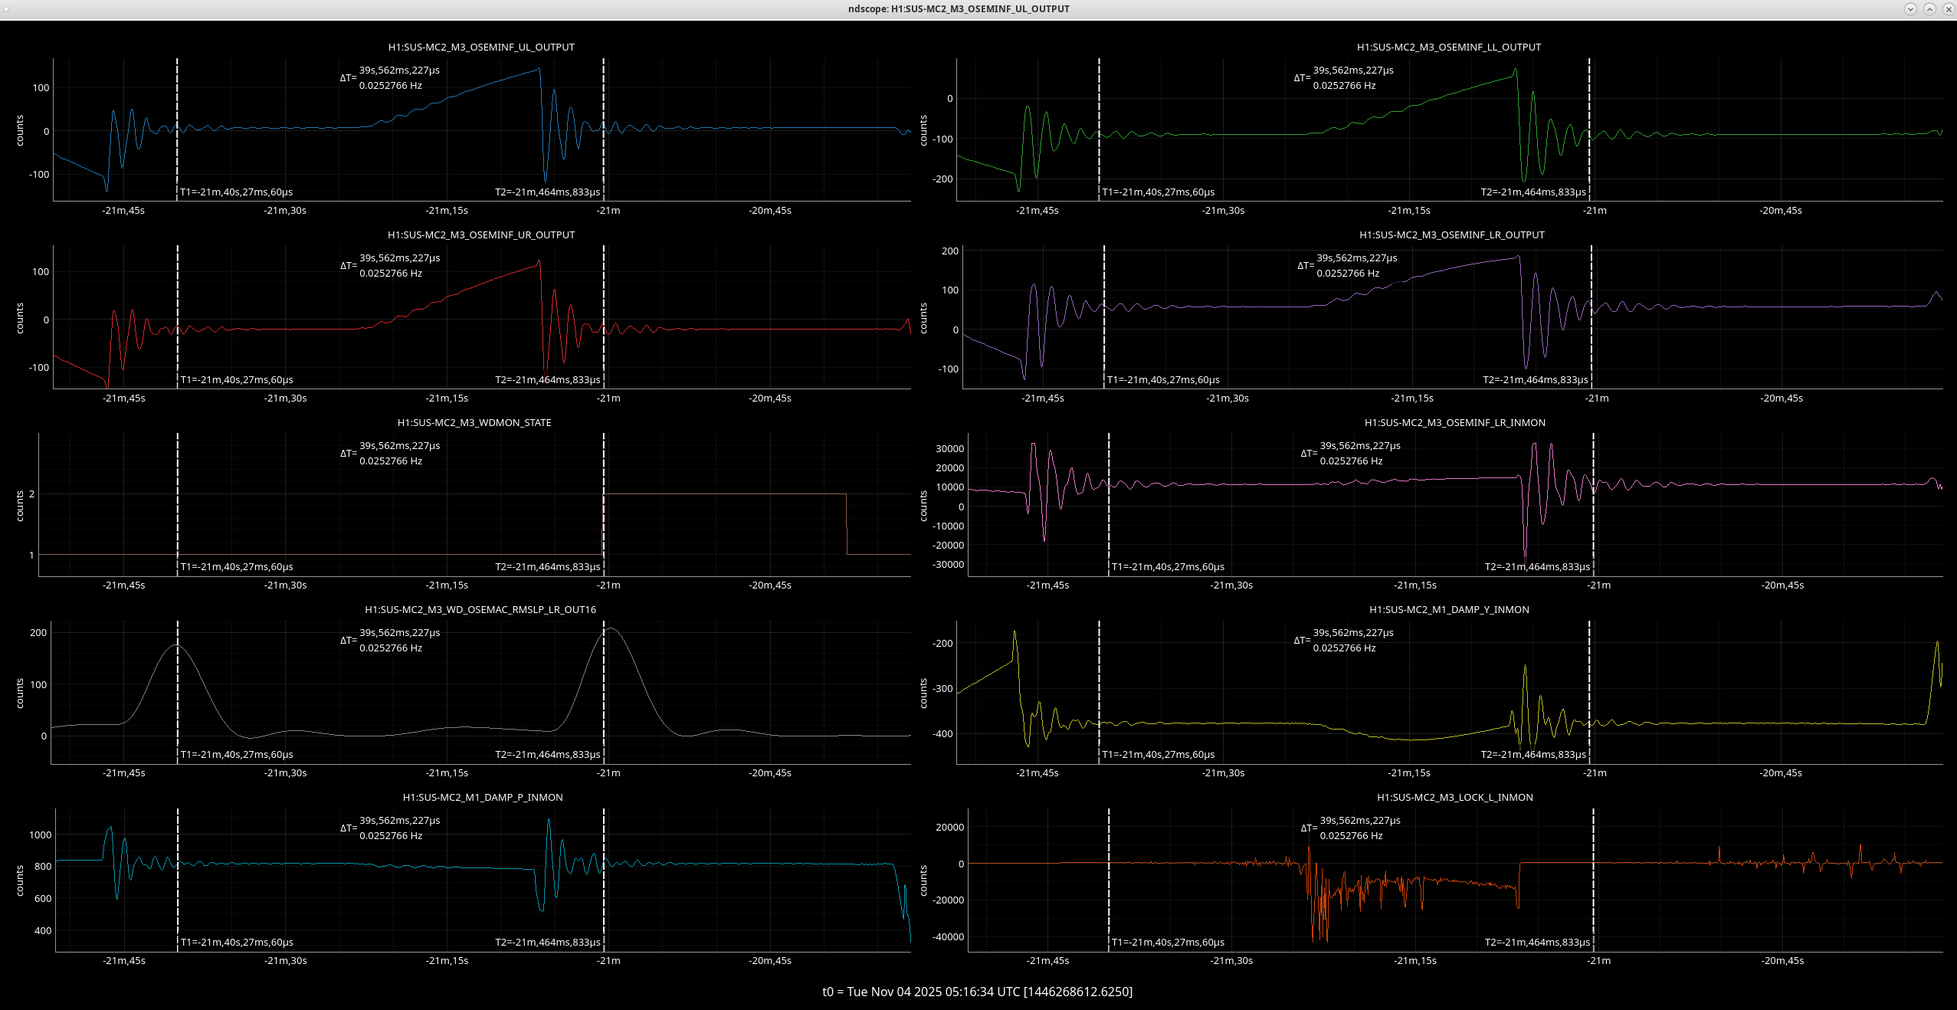This screenshot has width=1957, height=1010.
Task: Click the OSEMINF_UR_OUTPUT plot title
Action: [x=481, y=235]
